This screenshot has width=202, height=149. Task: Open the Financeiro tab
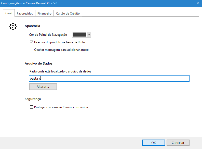pyautogui.click(x=44, y=14)
